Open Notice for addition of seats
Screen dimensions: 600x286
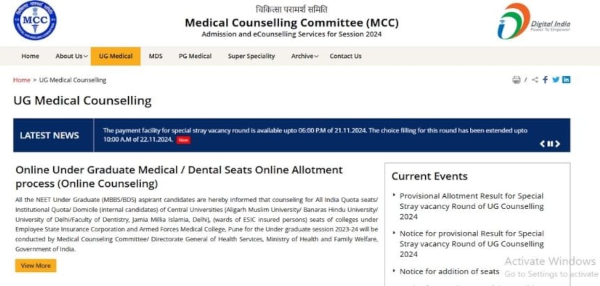click(x=449, y=271)
